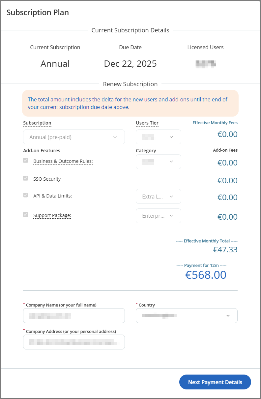This screenshot has width=261, height=399.
Task: Open the Country selection dropdown
Action: [187, 316]
